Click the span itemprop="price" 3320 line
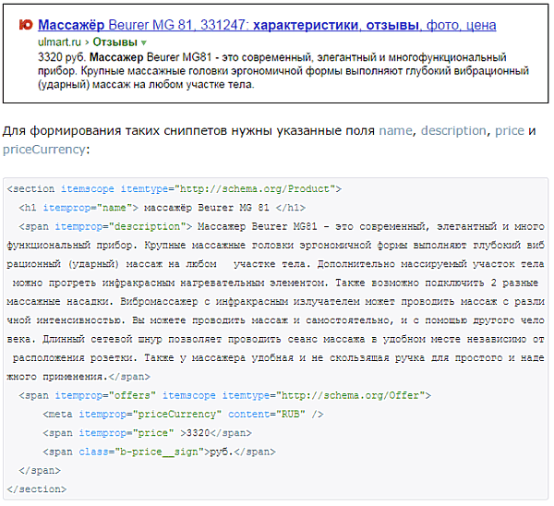 146,432
